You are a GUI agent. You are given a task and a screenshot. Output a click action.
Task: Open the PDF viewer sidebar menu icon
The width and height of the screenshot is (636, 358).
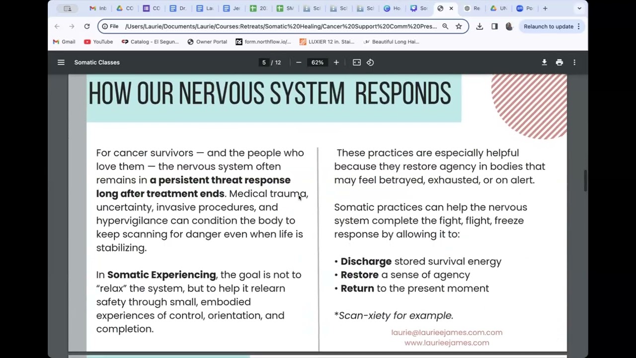[x=61, y=62]
